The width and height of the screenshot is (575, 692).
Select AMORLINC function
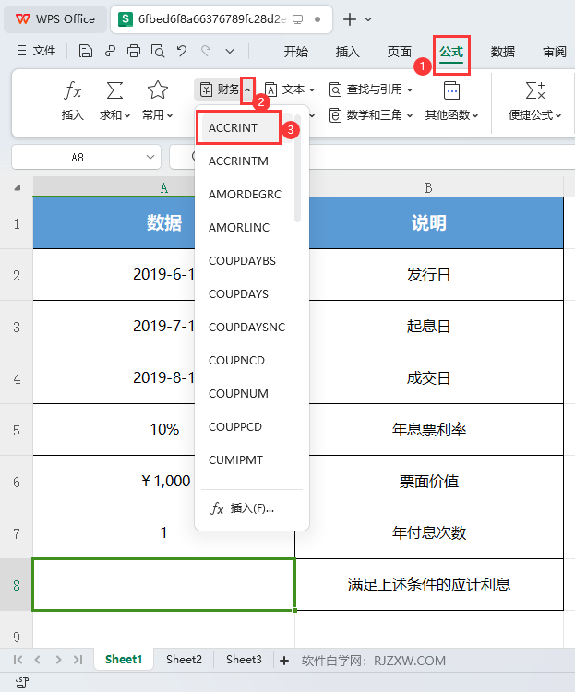238,227
